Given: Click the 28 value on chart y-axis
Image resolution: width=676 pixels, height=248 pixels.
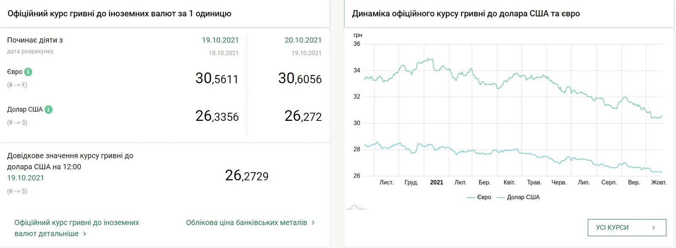Looking at the screenshot, I should point(357,149).
